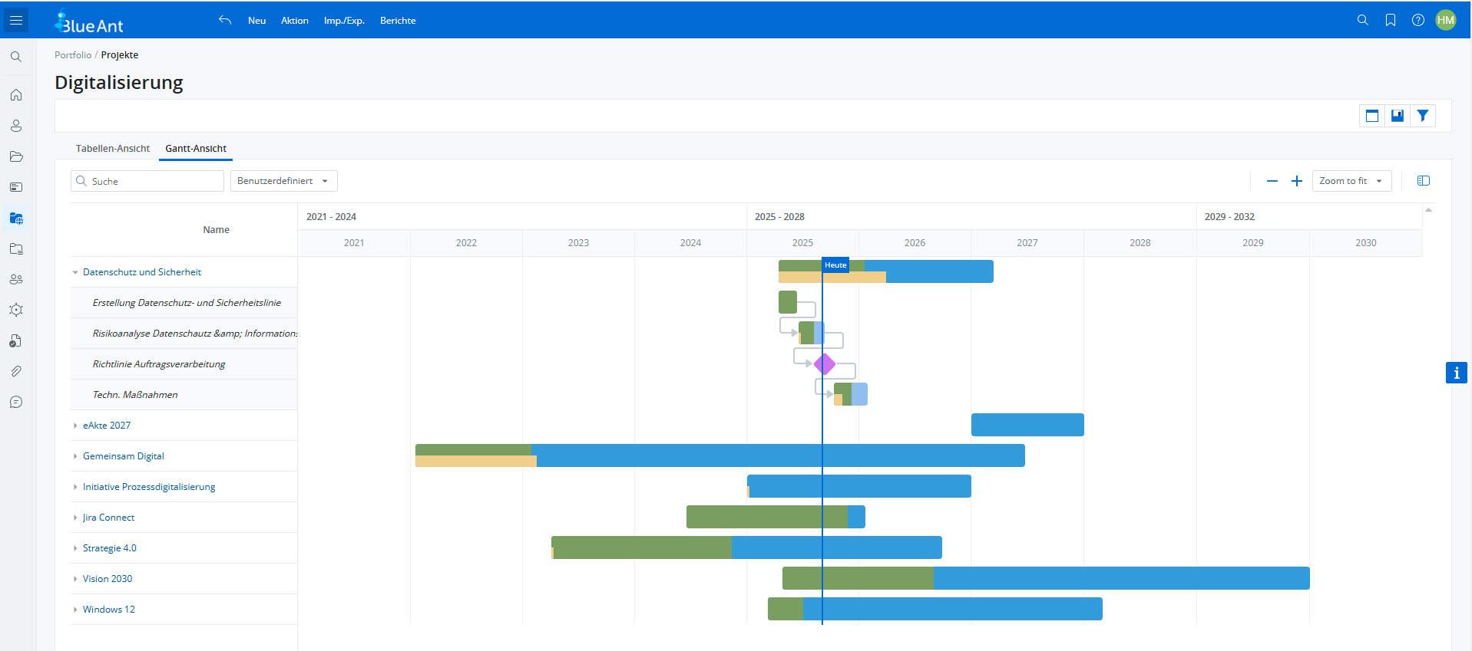Click the pink milestone diamond
Screen dimensions: 1472x651
[x=825, y=364]
